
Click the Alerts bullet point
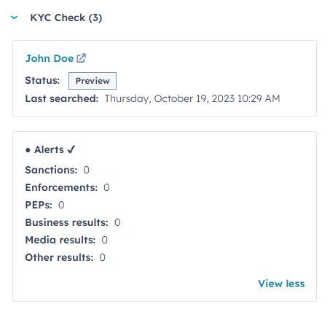point(28,150)
